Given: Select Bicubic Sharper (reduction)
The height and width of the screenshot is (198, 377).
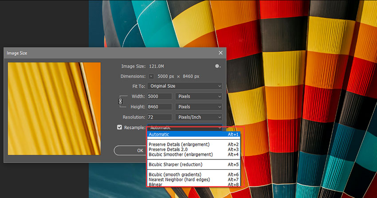Looking at the screenshot, I should (193, 165).
